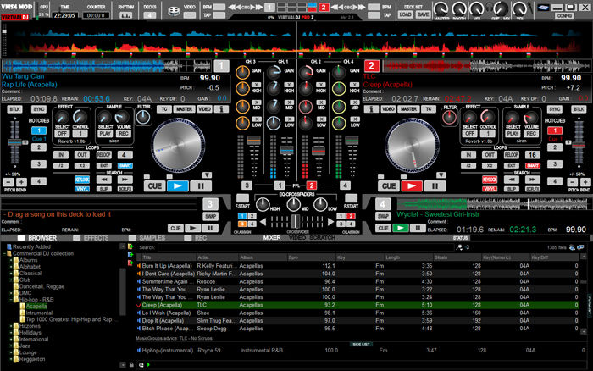The height and width of the screenshot is (371, 593).
Task: Click the red add-folder icon in browser
Action: (130, 263)
